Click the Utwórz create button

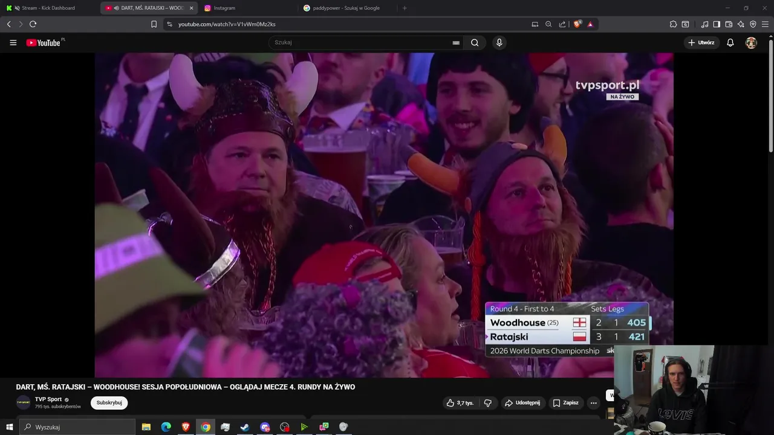701,43
